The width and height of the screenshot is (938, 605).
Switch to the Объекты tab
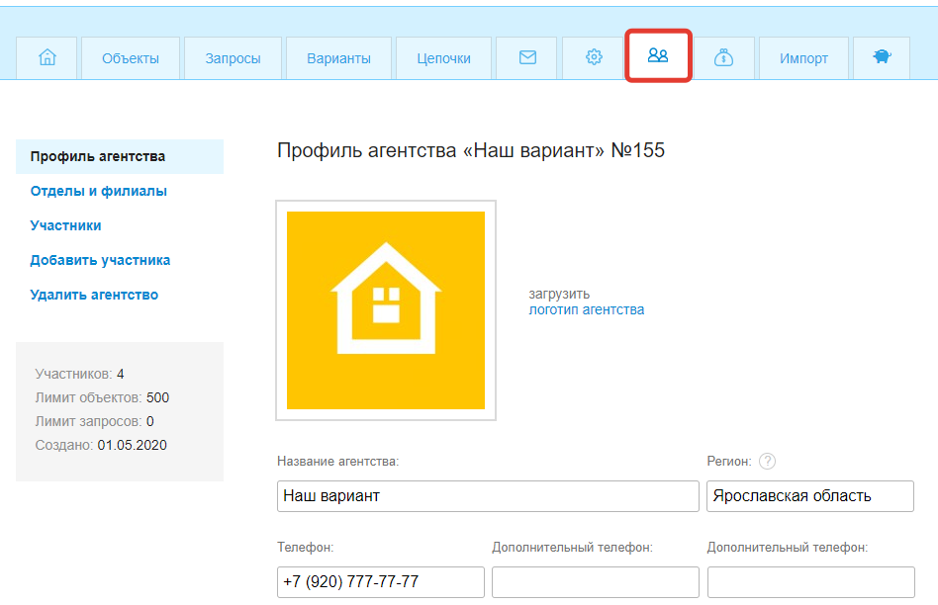click(131, 58)
